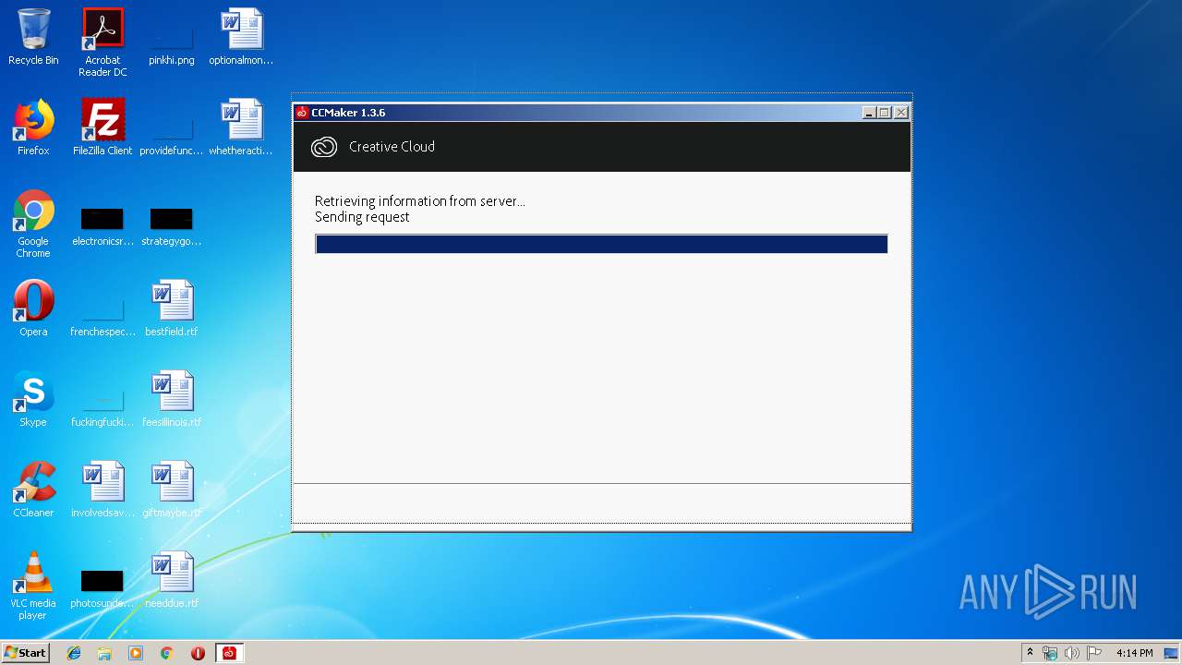This screenshot has width=1182, height=665.
Task: Click the Sending request status text
Action: 362,217
